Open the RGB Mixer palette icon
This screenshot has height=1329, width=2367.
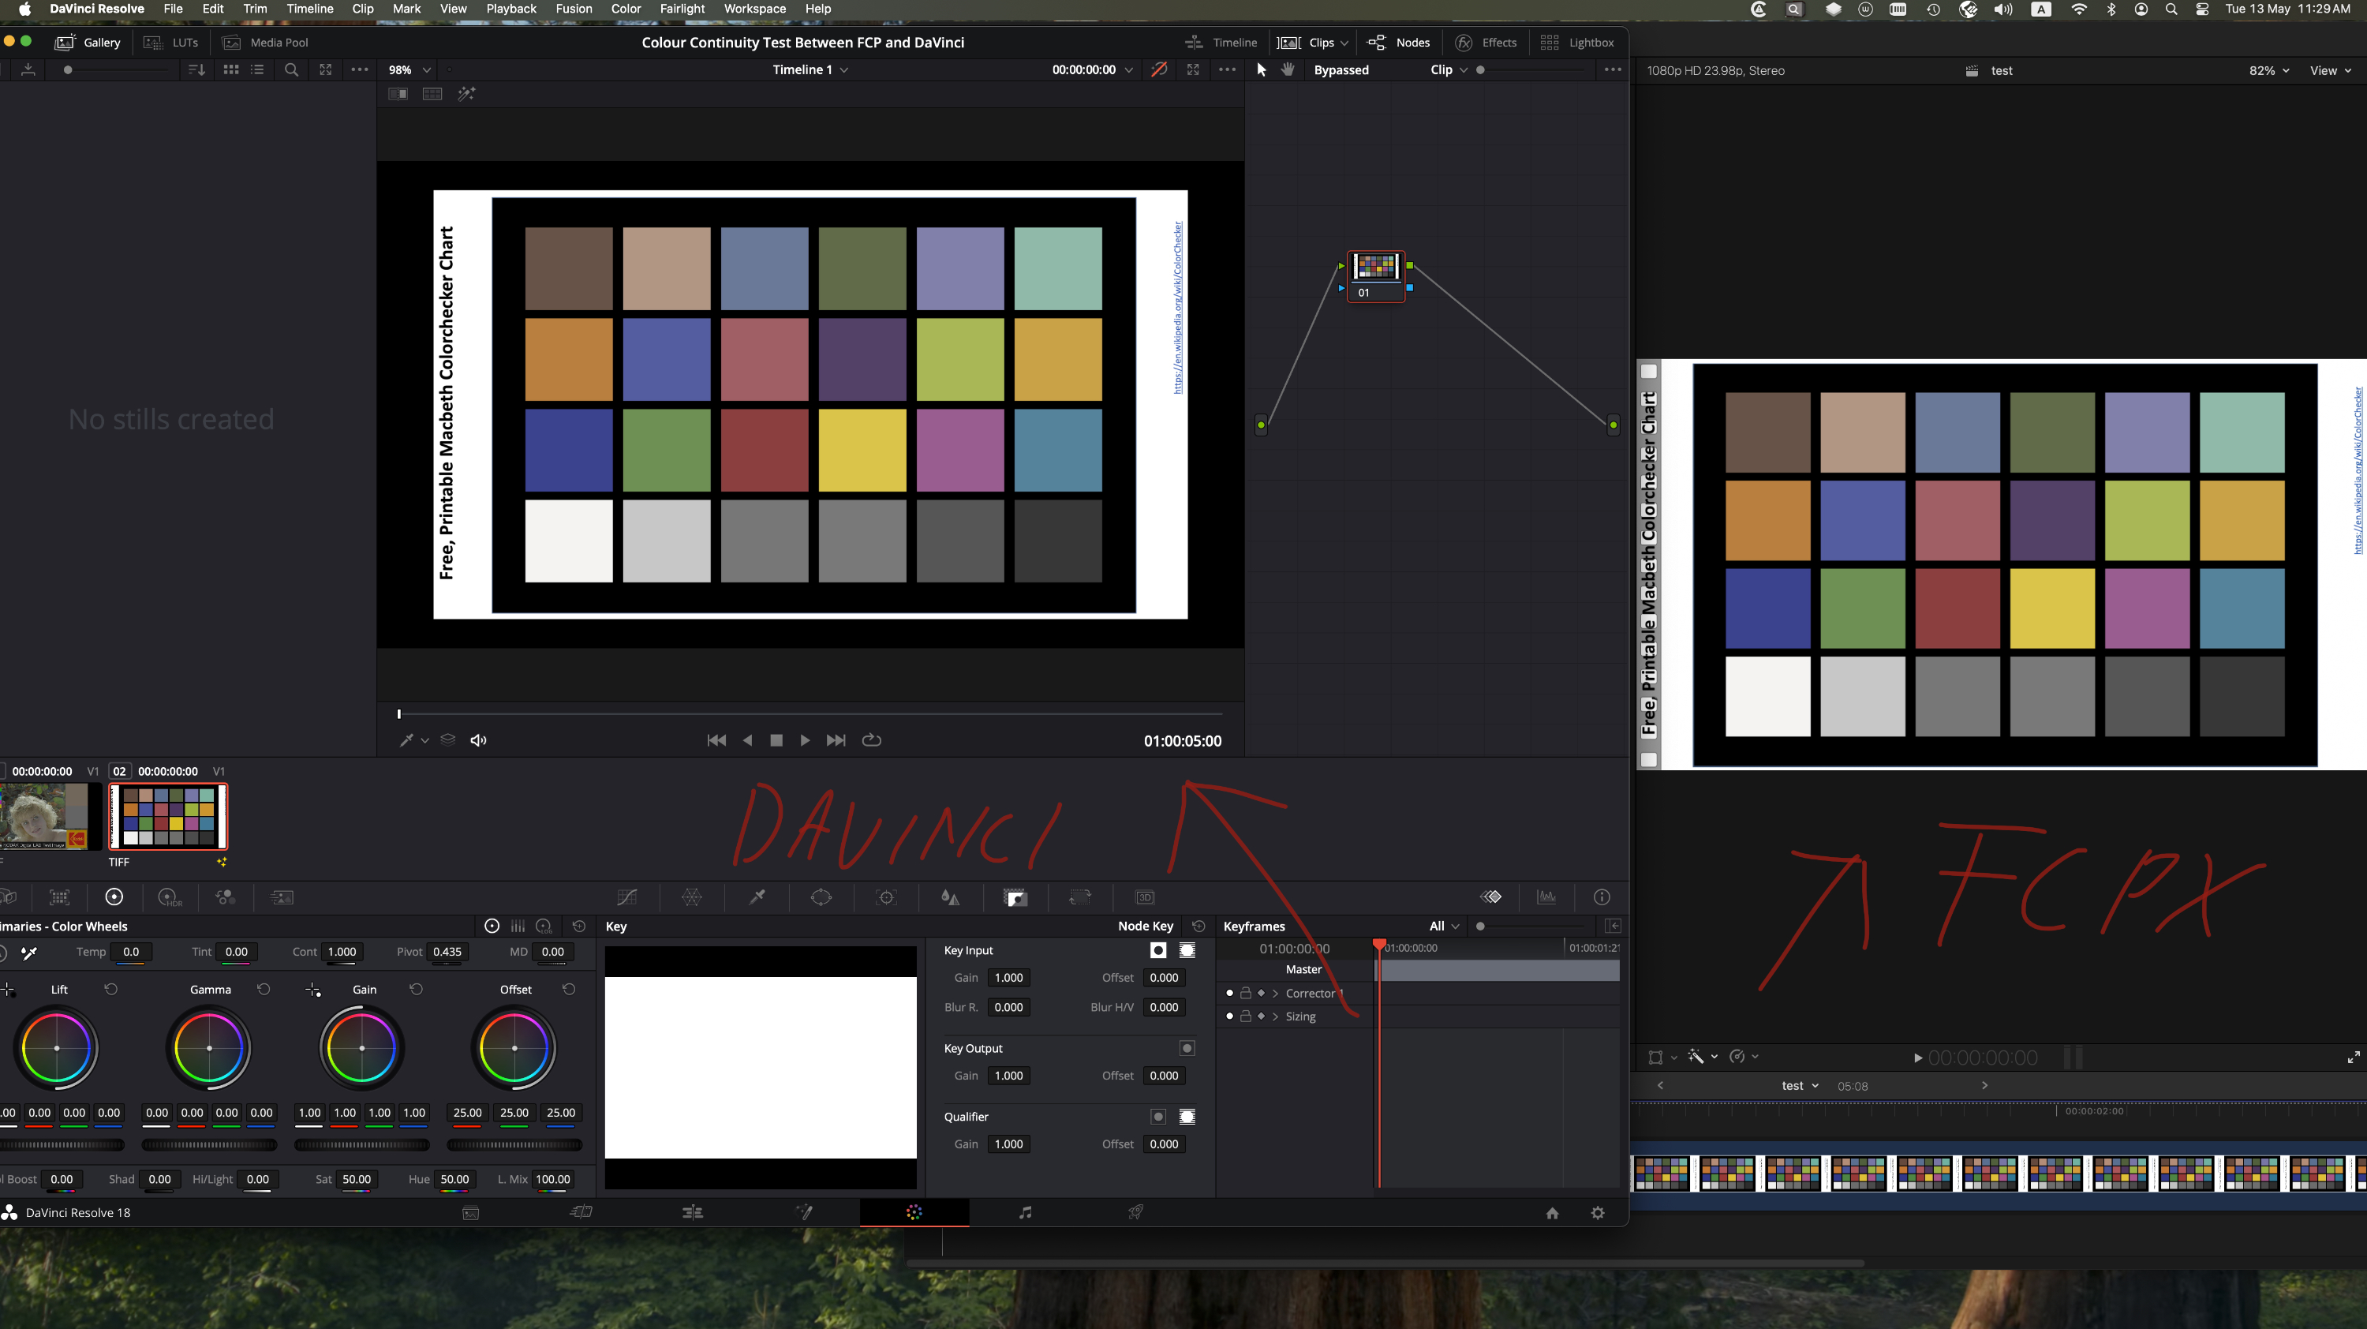225,897
